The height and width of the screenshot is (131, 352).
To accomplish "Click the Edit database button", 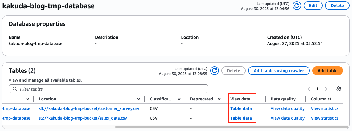I will click(313, 6).
